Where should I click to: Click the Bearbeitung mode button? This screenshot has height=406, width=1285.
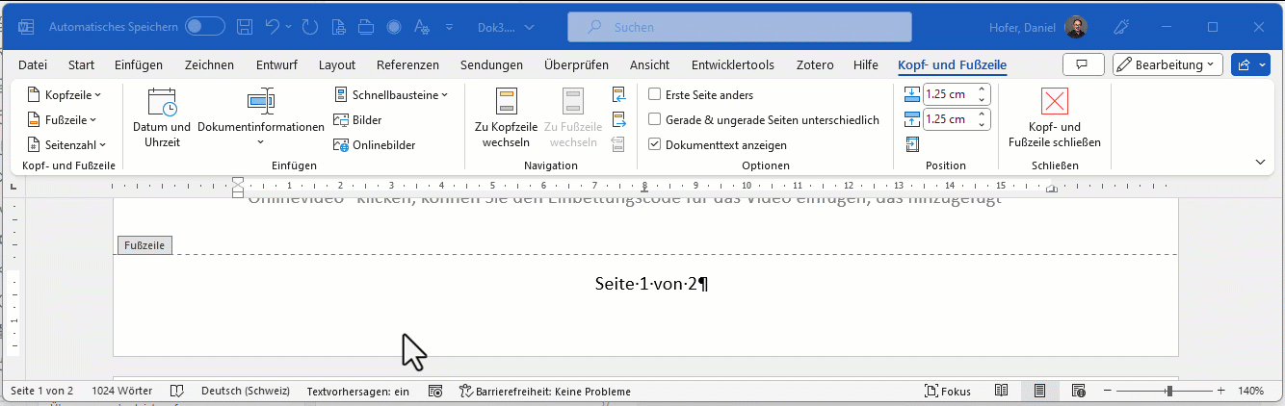[1167, 65]
